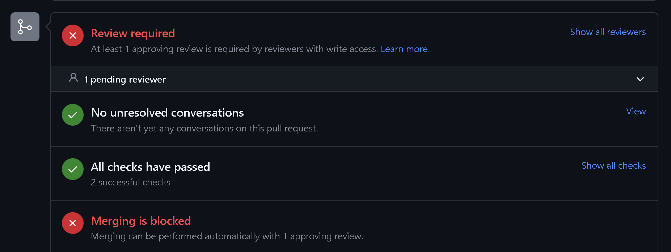Click green checkmark beside No unresolved conversations
Image resolution: width=671 pixels, height=252 pixels.
(73, 115)
